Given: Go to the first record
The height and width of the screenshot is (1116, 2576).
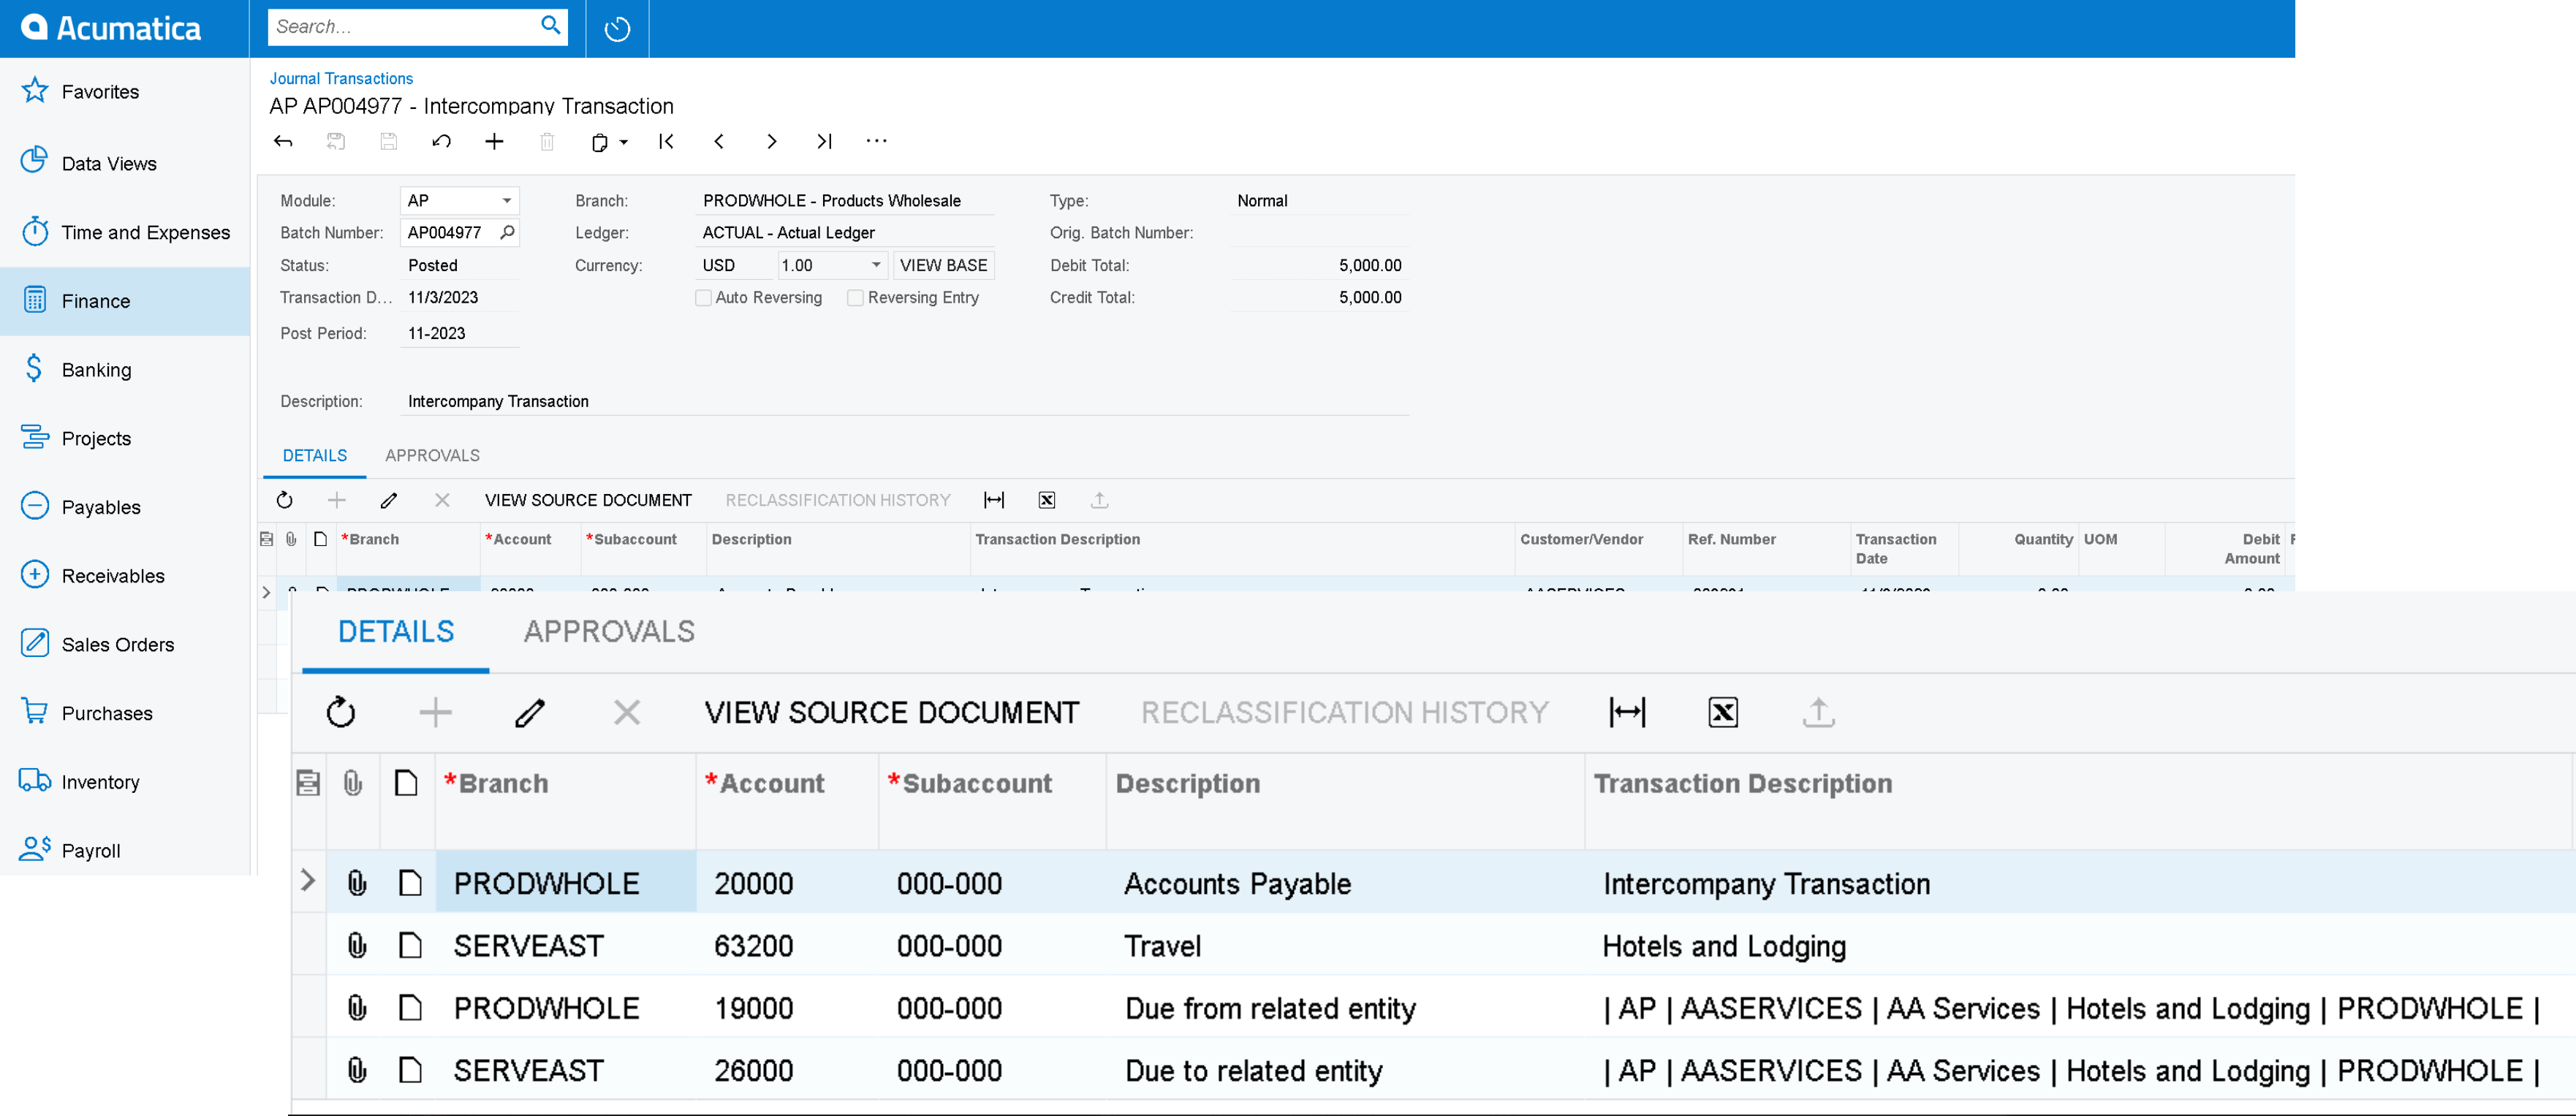Looking at the screenshot, I should point(666,141).
